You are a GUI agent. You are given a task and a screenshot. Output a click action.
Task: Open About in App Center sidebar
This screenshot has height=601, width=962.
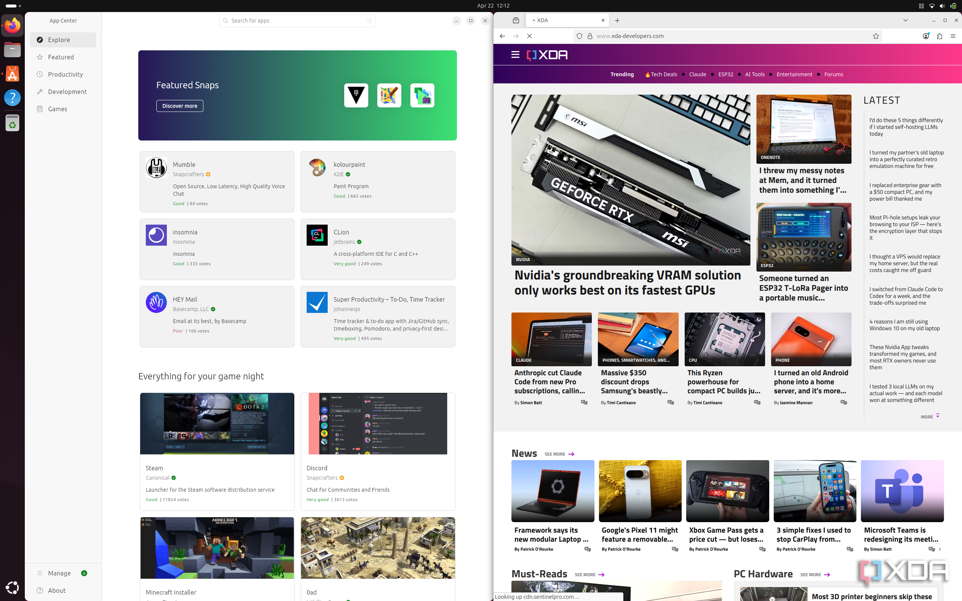click(63, 590)
